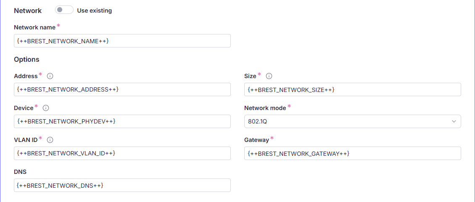Click the Network mode label text
Viewport: 475px width, 202px height.
265,108
